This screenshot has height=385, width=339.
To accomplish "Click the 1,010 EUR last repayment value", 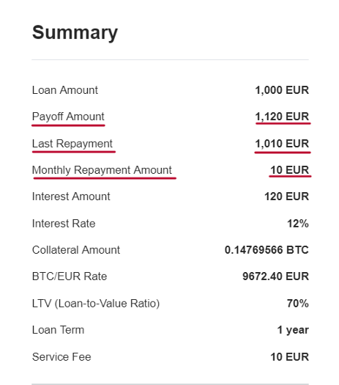I will (282, 144).
